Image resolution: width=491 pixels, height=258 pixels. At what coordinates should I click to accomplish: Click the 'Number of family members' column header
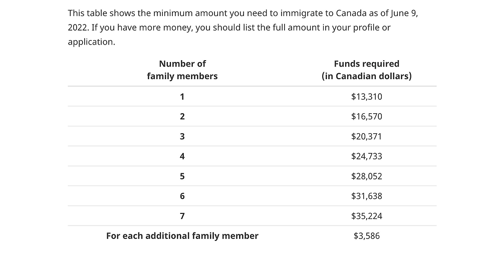point(182,70)
